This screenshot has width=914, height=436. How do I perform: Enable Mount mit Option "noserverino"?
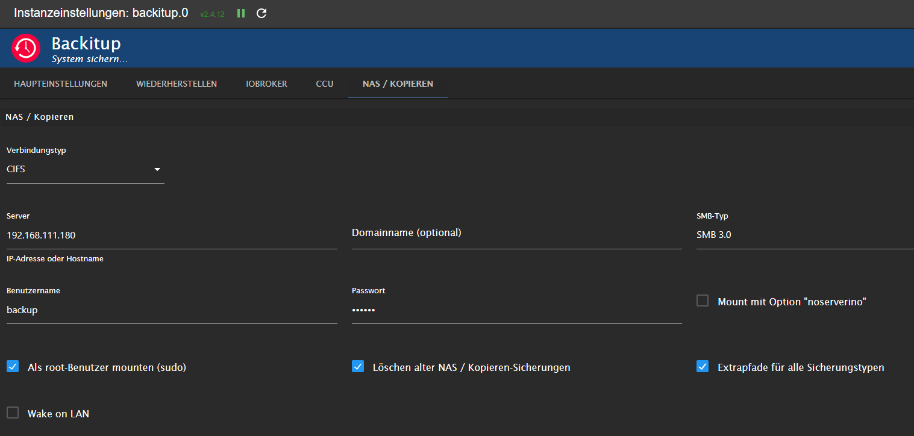pyautogui.click(x=702, y=300)
